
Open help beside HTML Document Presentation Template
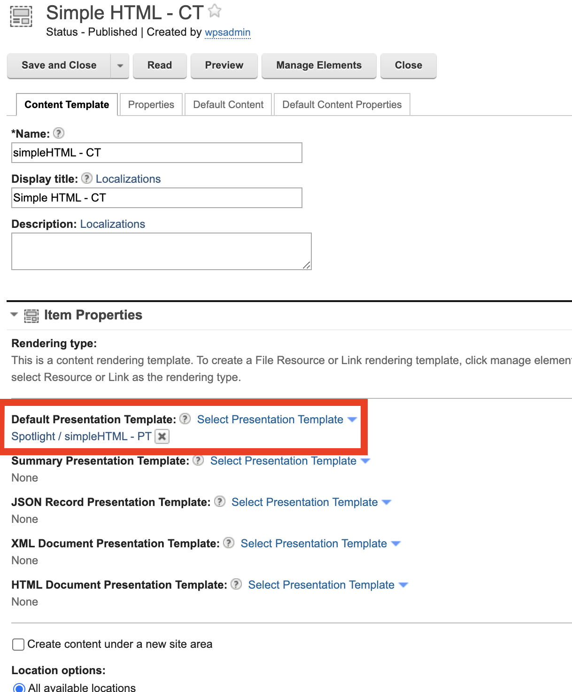click(x=236, y=584)
